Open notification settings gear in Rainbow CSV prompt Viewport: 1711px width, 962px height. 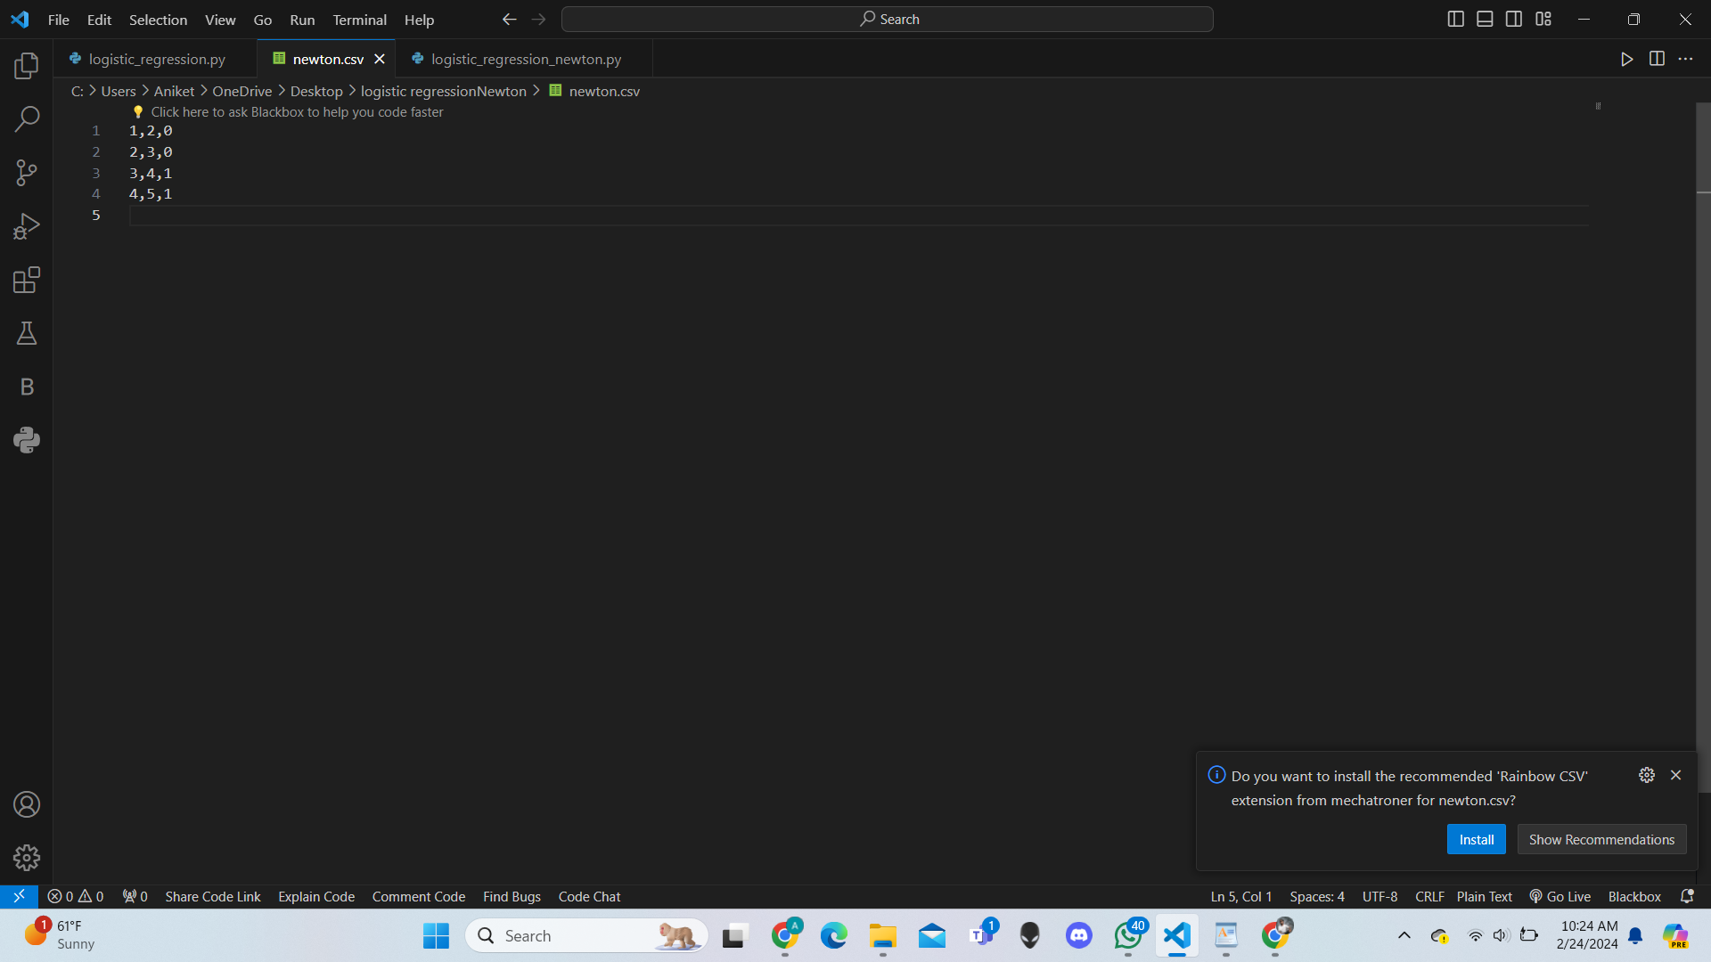[1647, 775]
